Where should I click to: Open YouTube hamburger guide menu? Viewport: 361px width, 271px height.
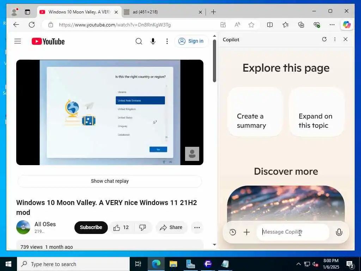(18, 41)
